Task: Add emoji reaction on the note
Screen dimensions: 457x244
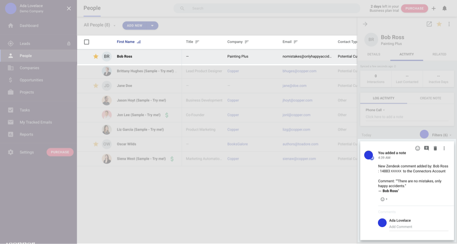Action: [x=417, y=149]
